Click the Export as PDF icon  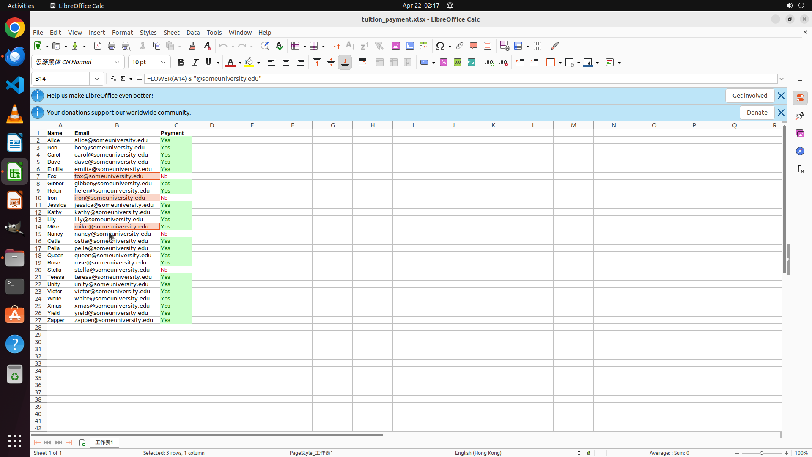(x=98, y=46)
